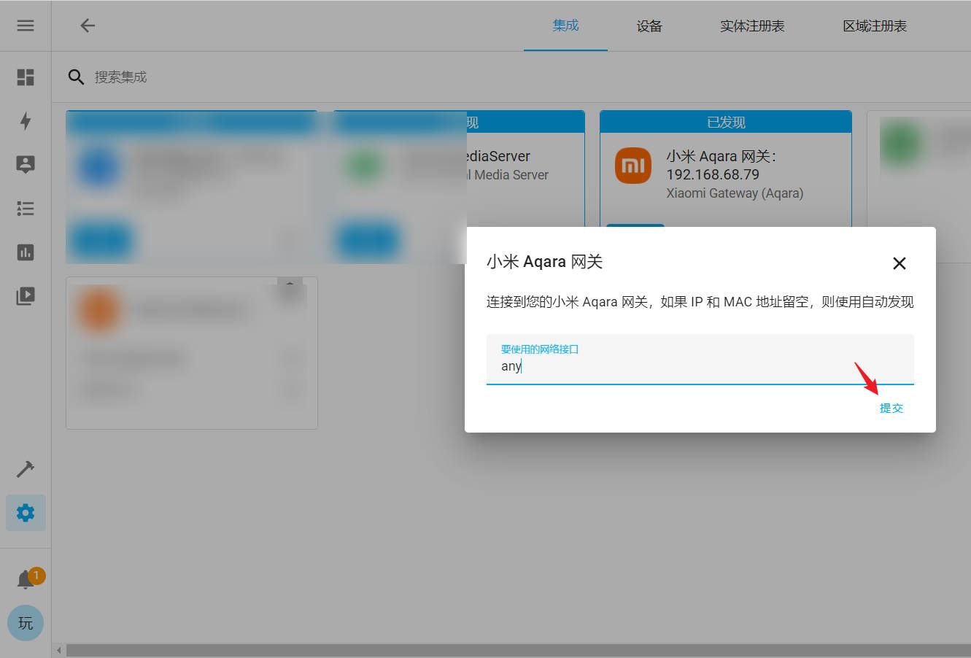Switch to the 集成 tab
The width and height of the screenshot is (971, 658).
(x=565, y=26)
